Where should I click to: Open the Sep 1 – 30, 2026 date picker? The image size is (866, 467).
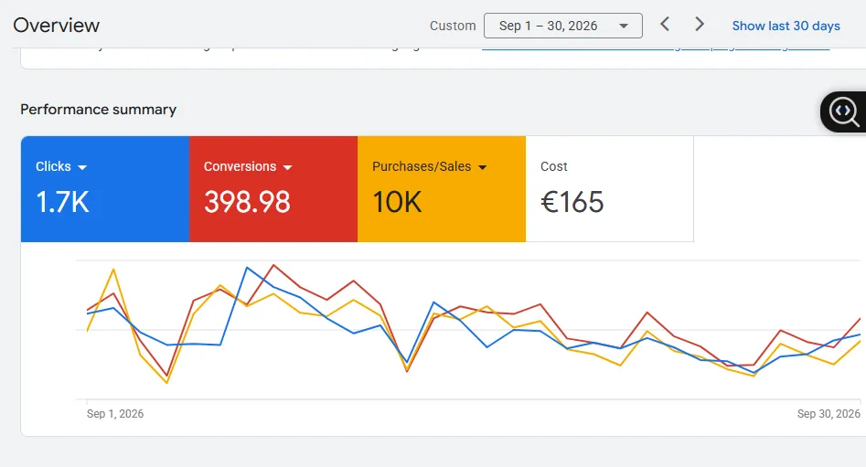(x=562, y=26)
